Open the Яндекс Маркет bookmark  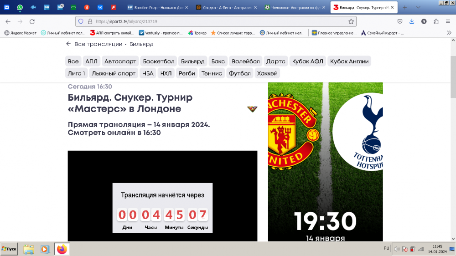pyautogui.click(x=20, y=33)
